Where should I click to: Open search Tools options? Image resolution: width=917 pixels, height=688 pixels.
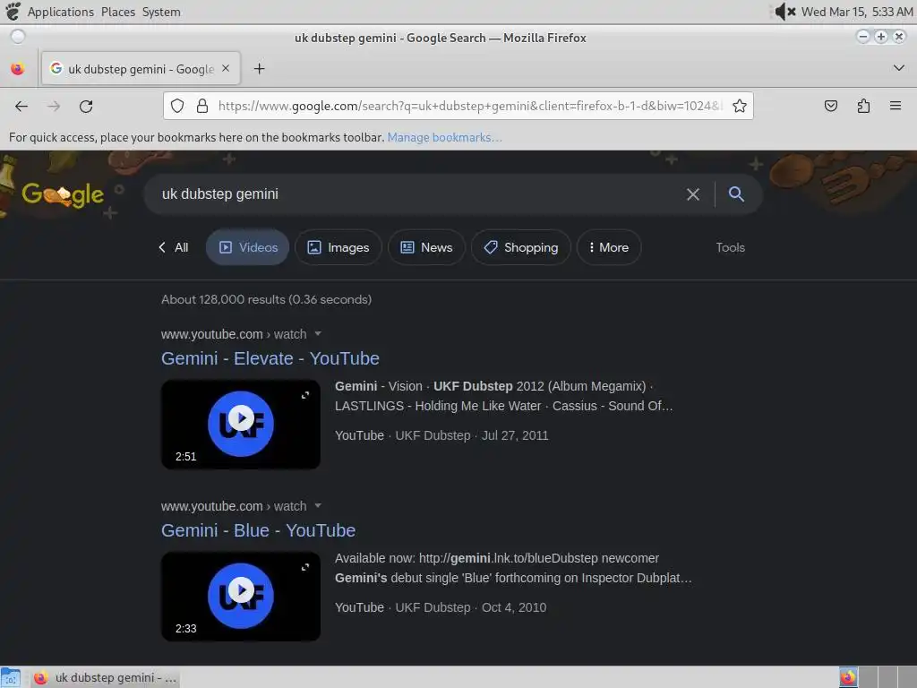[730, 247]
